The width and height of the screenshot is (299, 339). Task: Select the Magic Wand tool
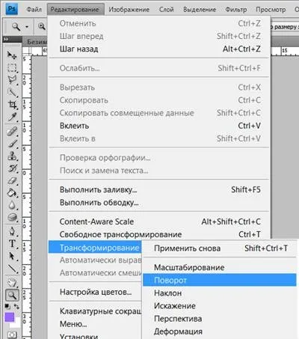click(x=12, y=92)
